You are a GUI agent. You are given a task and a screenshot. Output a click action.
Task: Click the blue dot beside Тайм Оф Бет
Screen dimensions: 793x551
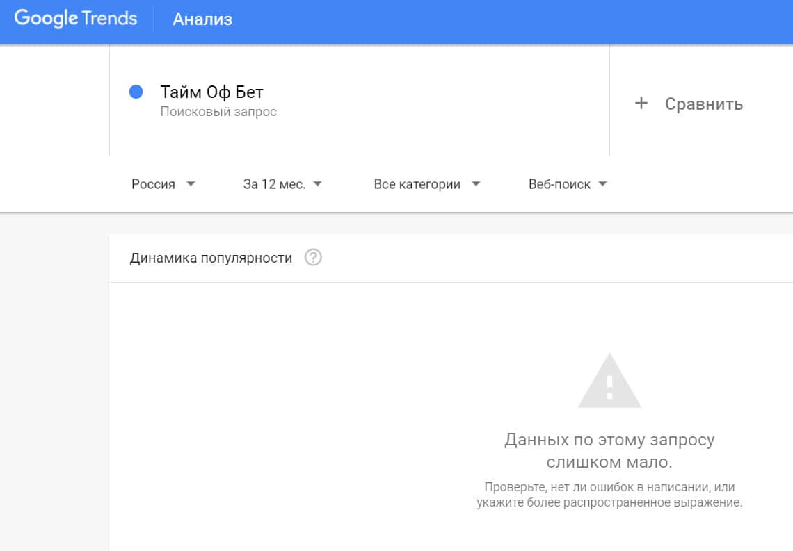tap(136, 92)
